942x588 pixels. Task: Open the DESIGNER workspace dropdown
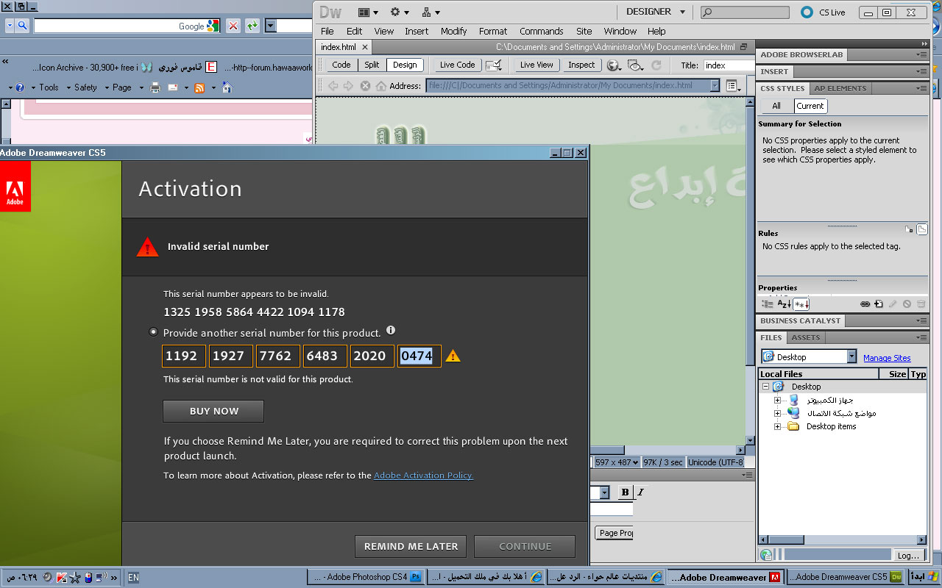point(655,12)
